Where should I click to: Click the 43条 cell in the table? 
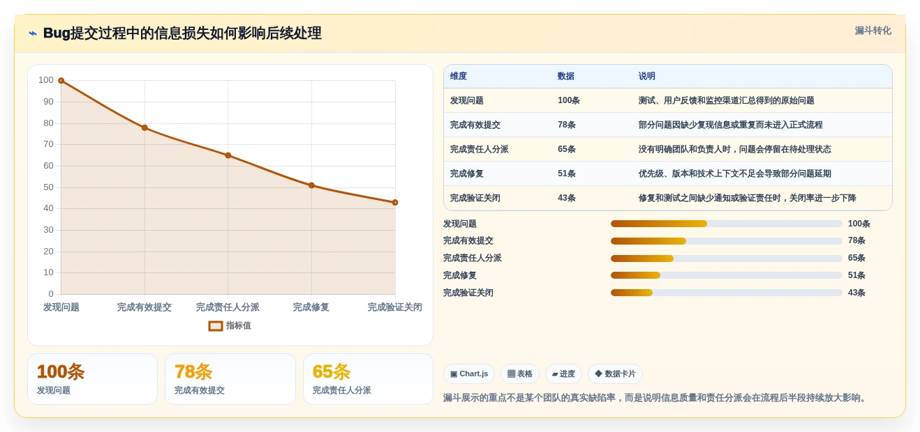567,198
